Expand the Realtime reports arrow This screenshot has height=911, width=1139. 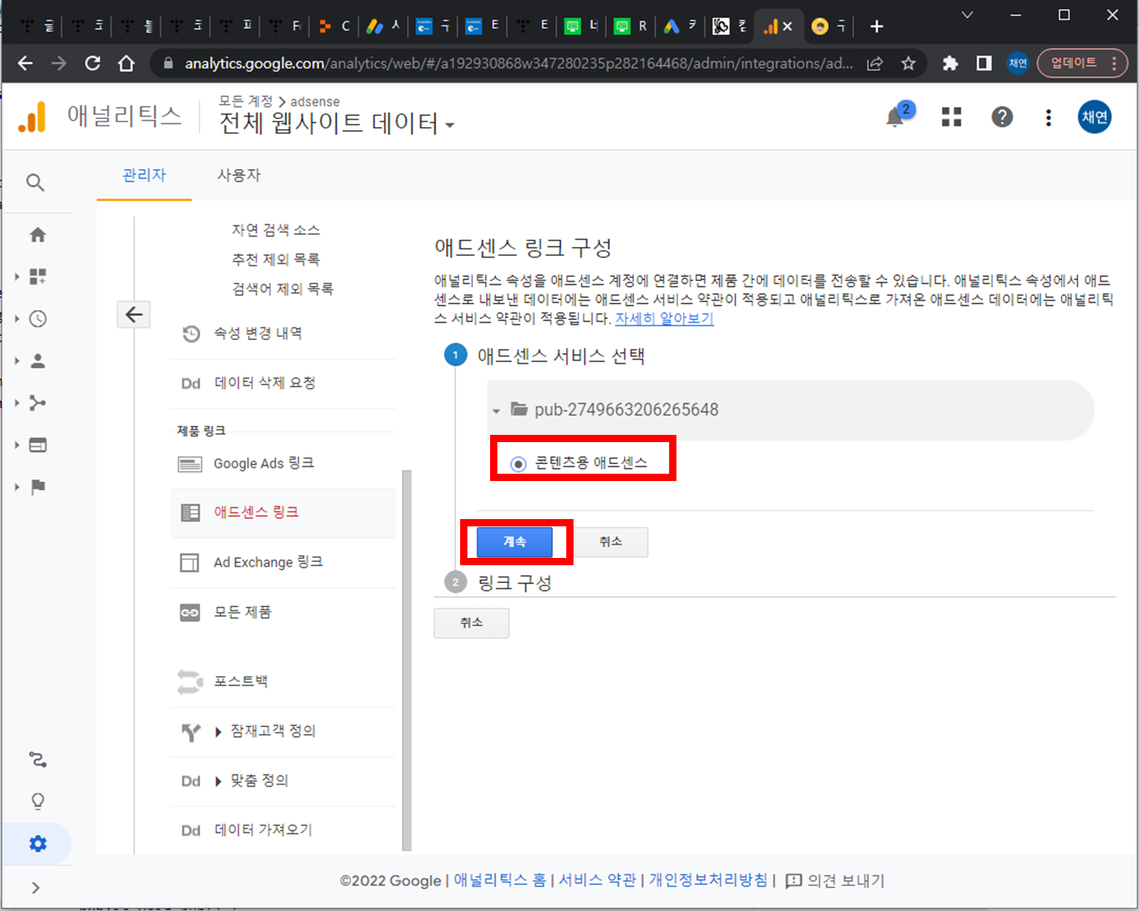(x=16, y=319)
